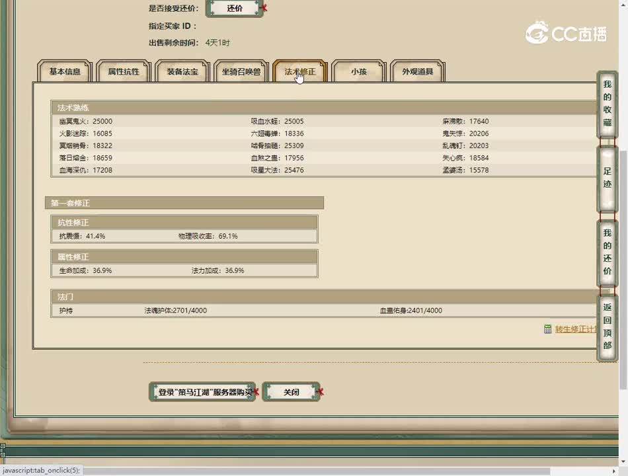This screenshot has height=476, width=628.
Task: Click the 物理吸收率: 69.1% value
Action: tap(208, 236)
